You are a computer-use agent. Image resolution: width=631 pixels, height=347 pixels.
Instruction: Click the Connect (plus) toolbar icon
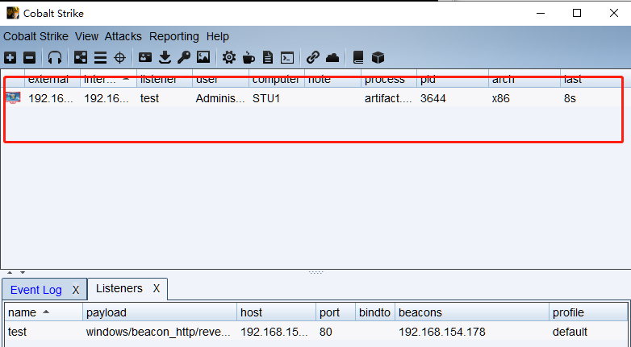click(x=10, y=58)
